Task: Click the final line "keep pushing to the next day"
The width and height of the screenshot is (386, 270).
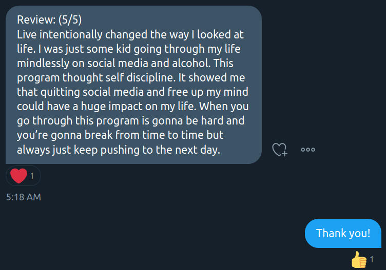Action: point(142,150)
